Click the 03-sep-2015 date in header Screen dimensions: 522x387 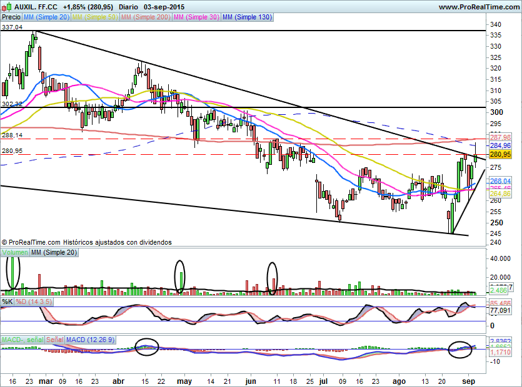(x=164, y=7)
